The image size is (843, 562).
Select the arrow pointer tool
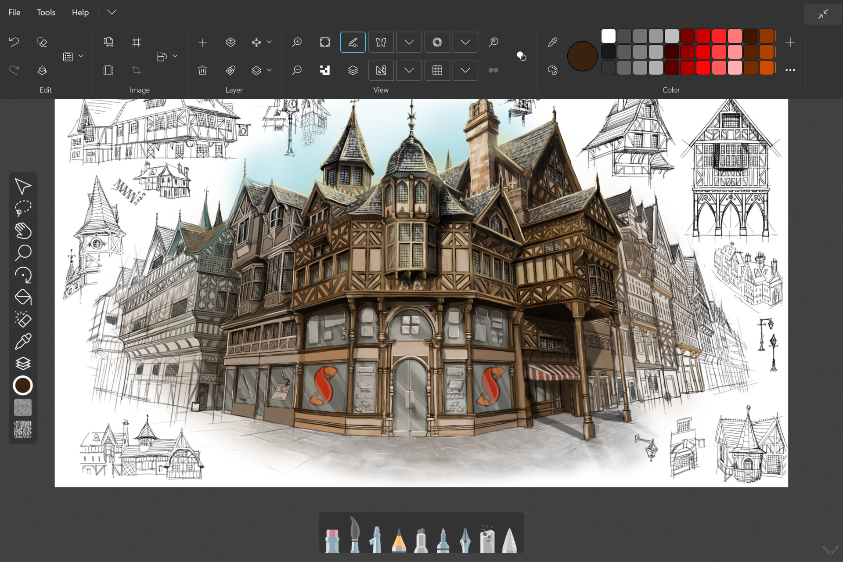(23, 186)
